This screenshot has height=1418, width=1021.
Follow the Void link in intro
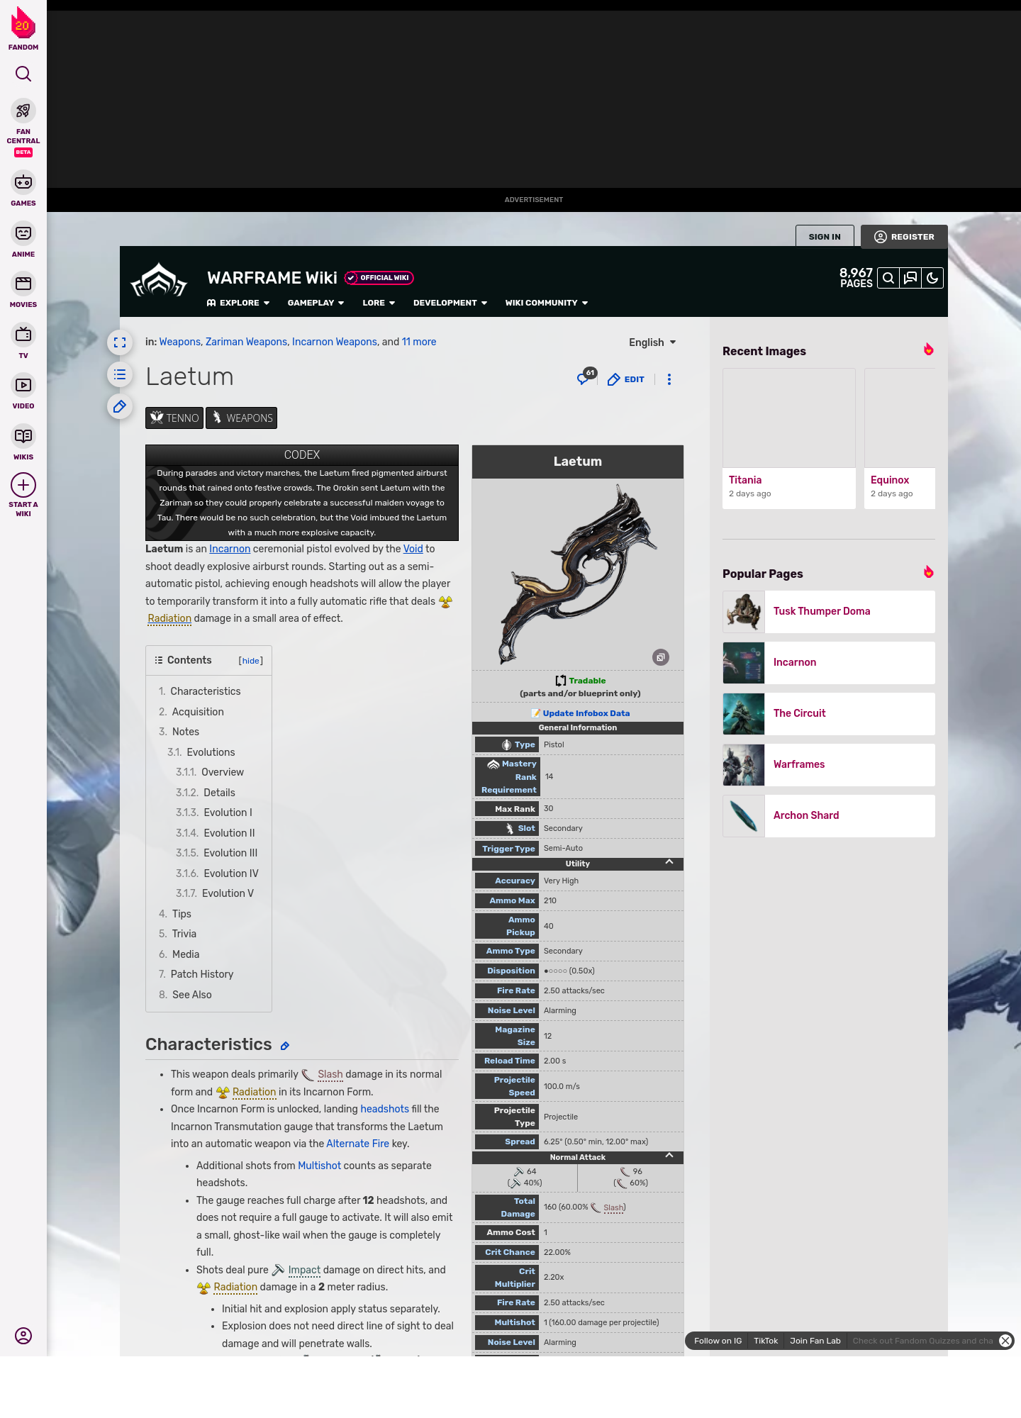(x=413, y=549)
